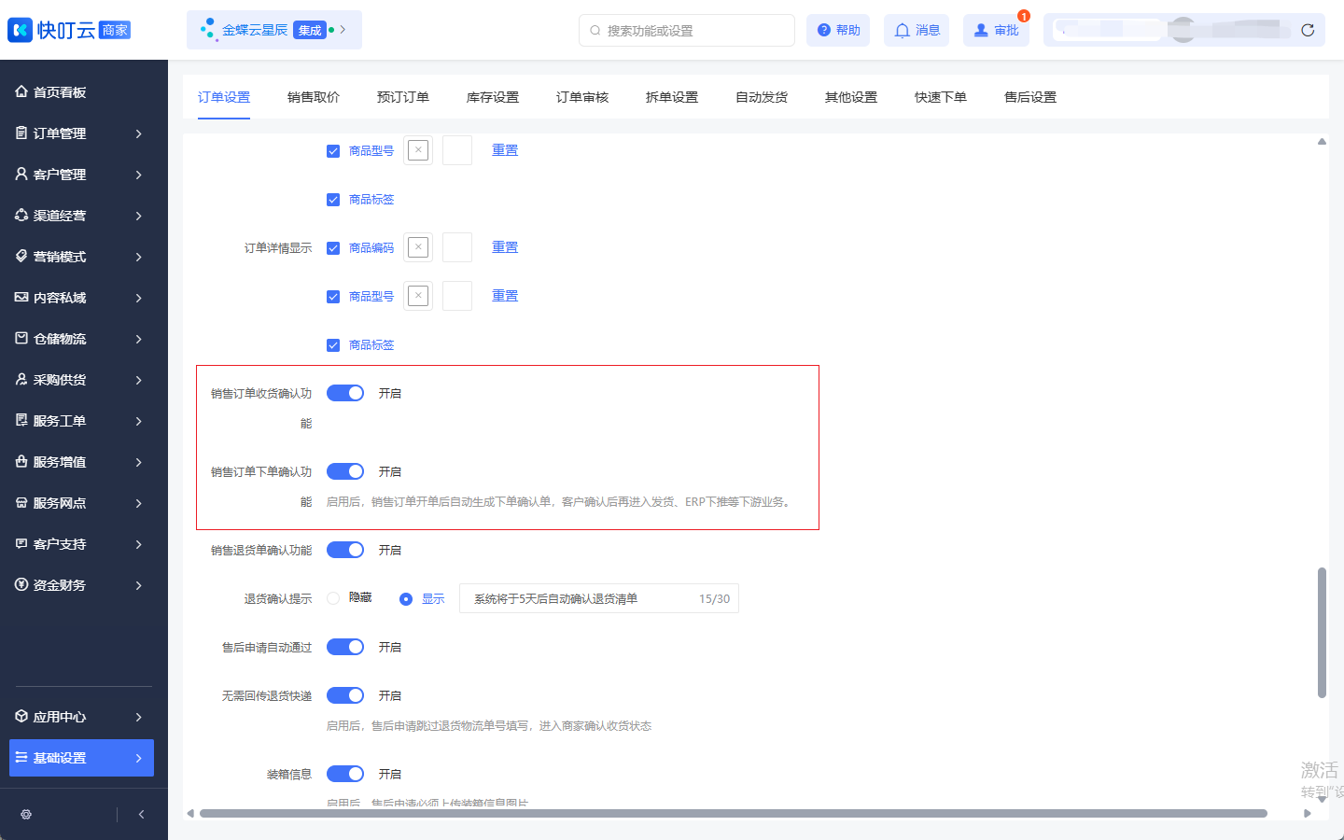
Task: Expand the 仓储物流 menu chevron
Action: pos(138,339)
